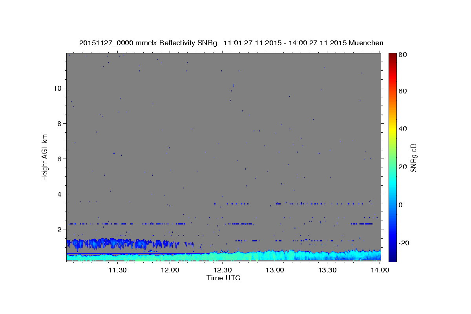471x314 pixels.
Task: Click the "Height AGL km" axis label
Action: point(45,157)
